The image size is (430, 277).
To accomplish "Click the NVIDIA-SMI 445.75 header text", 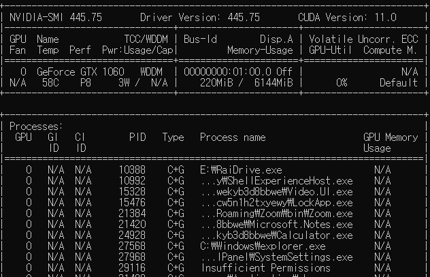I will [x=56, y=18].
